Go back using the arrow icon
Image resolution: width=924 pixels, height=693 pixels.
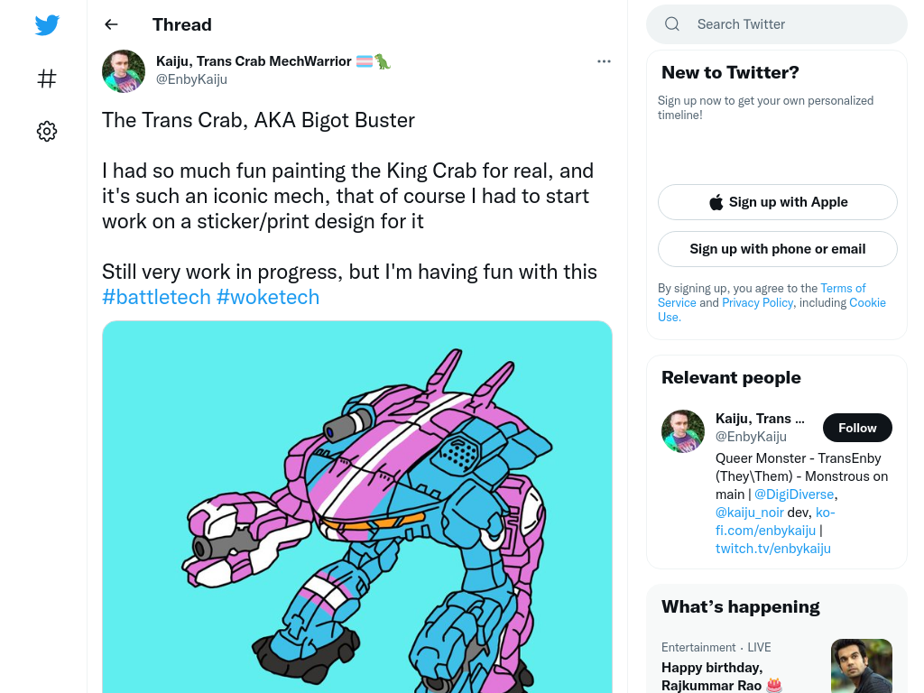point(111,24)
